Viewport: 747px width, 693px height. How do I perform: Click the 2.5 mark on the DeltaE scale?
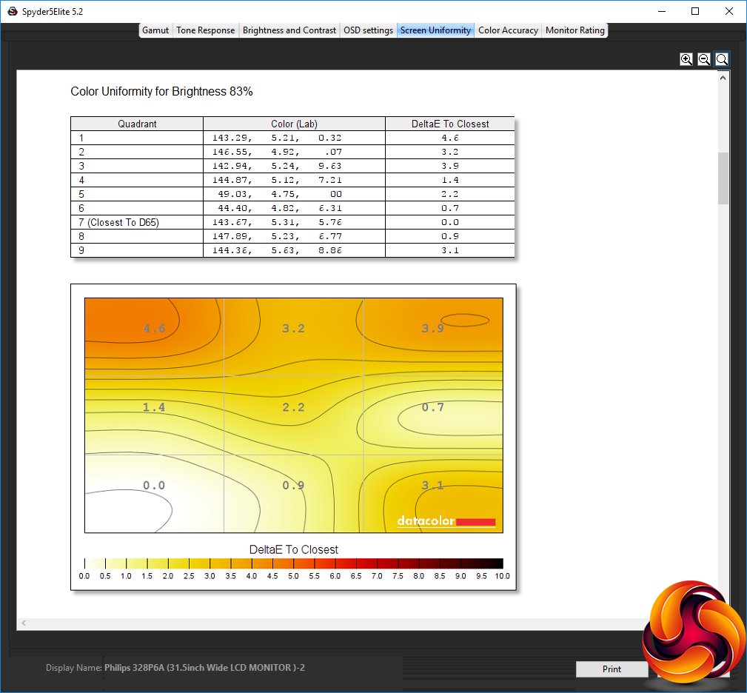tap(189, 576)
